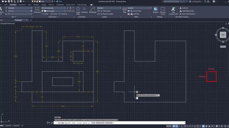
Task: Open the text style Standard dropdown
Action: tap(20, 8)
